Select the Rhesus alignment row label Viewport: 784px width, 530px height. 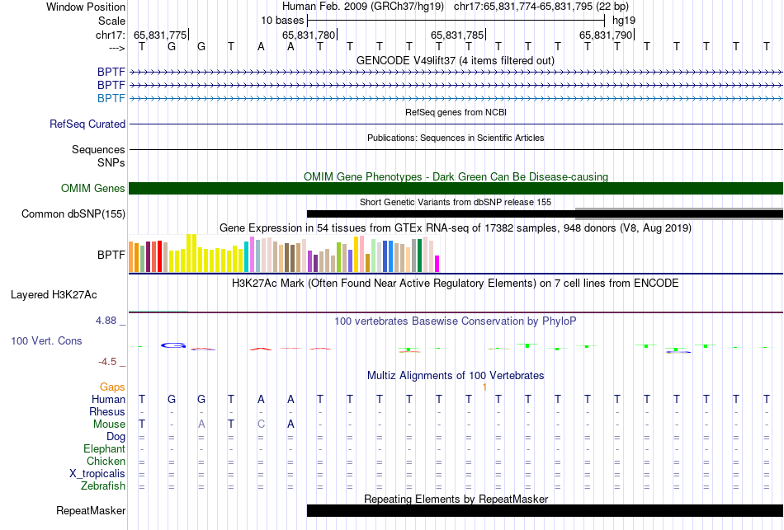pyautogui.click(x=107, y=411)
